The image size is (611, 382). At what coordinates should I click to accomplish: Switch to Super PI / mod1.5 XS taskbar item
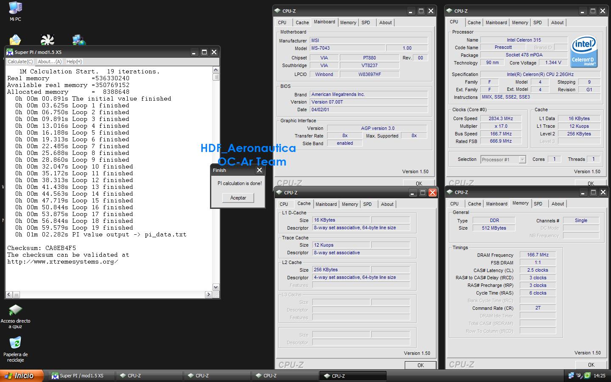(81, 376)
